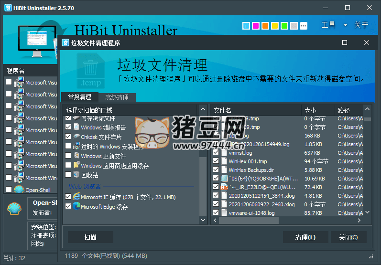Click the Open-Shell program icon in list
381x265 pixels.
pos(19,190)
